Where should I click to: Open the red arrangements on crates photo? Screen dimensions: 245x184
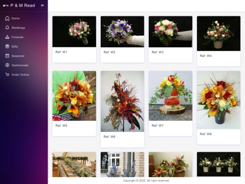pyautogui.click(x=171, y=164)
